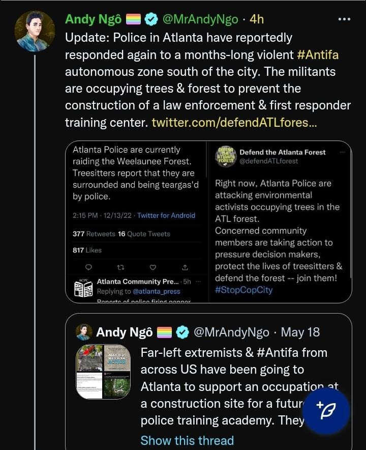The width and height of the screenshot is (366, 450).
Task: Open the @MrAndyNgo handle in main tweet
Action: (200, 19)
